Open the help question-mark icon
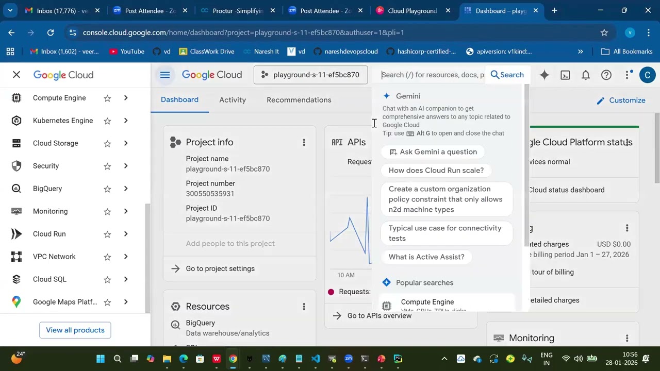This screenshot has height=371, width=660. 606,75
